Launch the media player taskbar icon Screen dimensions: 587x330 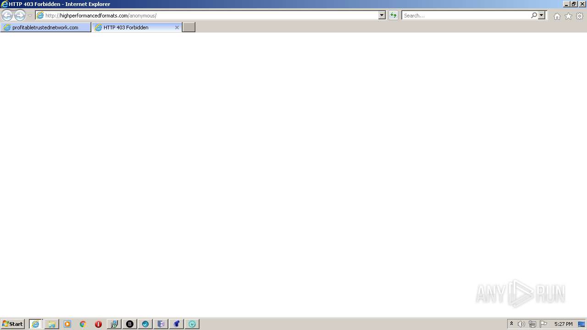(x=67, y=324)
